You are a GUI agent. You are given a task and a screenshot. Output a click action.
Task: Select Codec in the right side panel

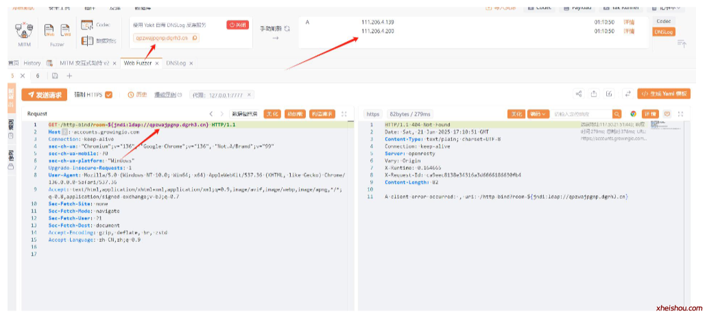click(x=664, y=21)
